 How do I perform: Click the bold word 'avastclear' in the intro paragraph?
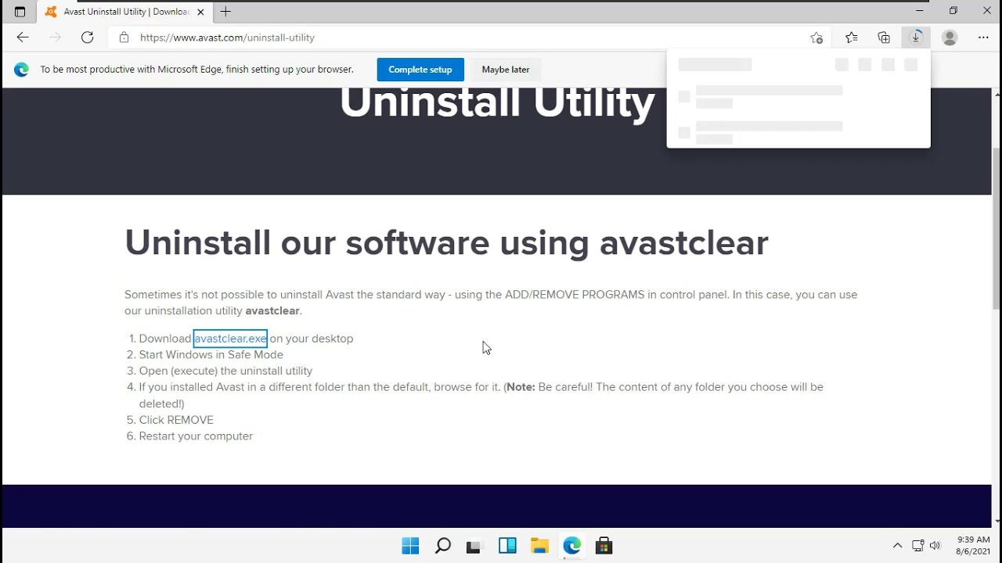click(x=272, y=310)
